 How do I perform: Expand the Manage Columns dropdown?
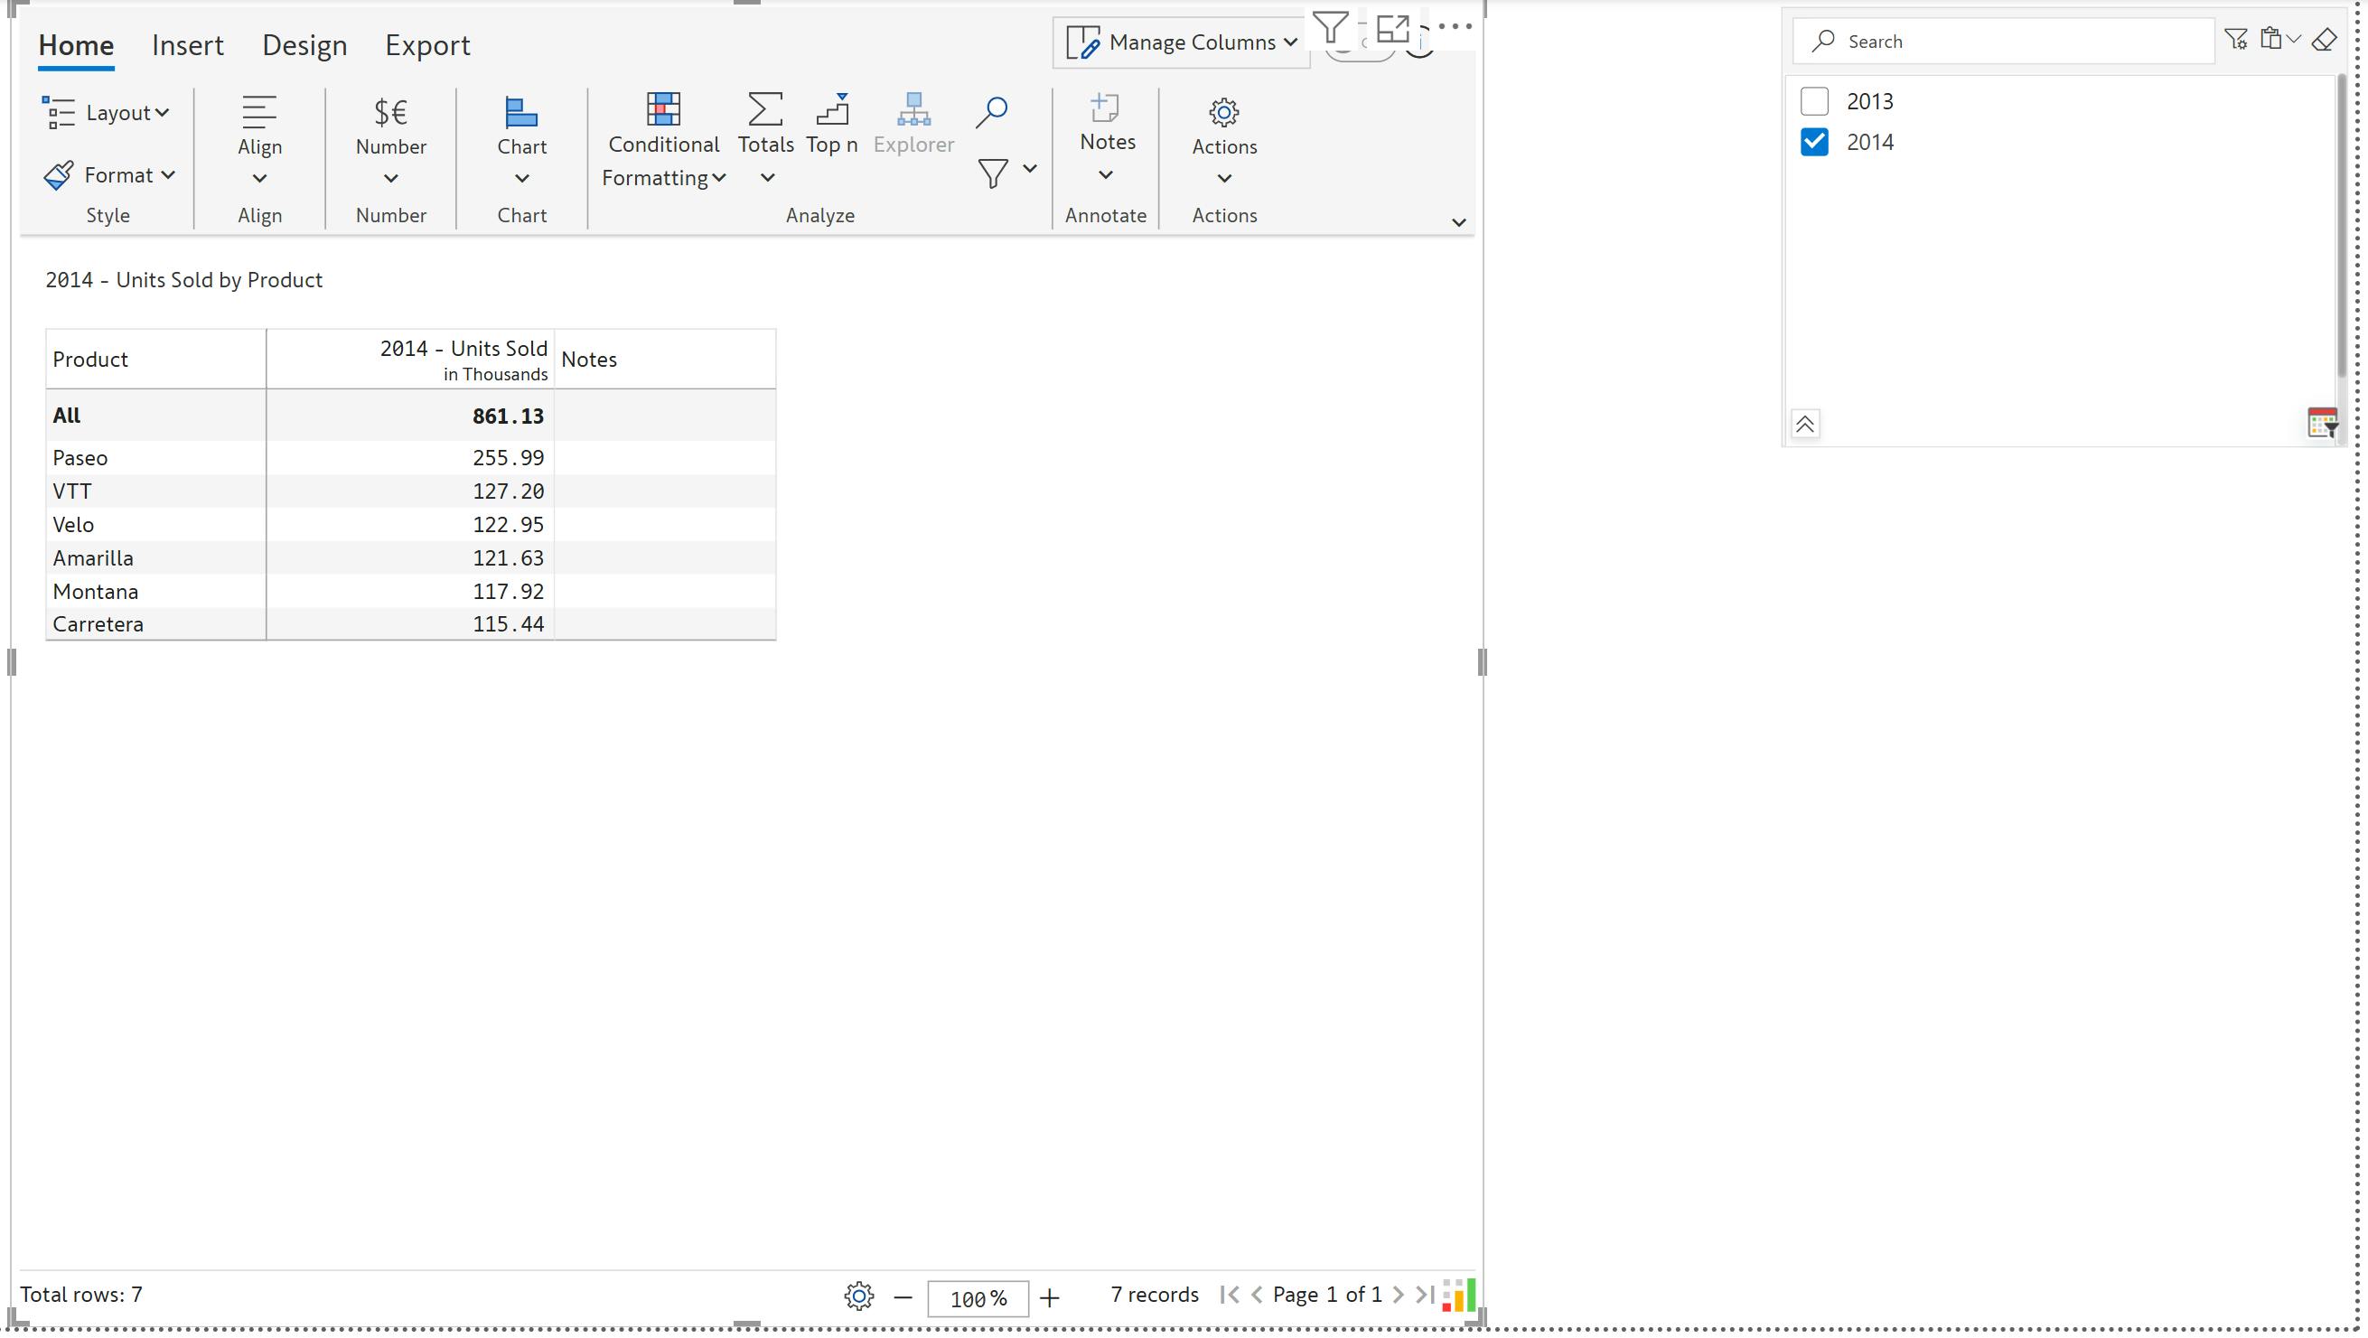(x=1181, y=42)
